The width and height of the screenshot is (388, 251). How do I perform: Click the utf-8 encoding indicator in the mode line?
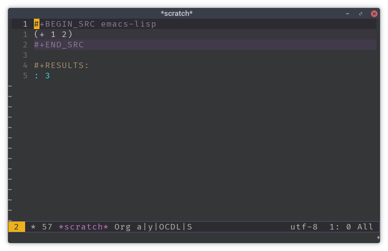[304, 227]
